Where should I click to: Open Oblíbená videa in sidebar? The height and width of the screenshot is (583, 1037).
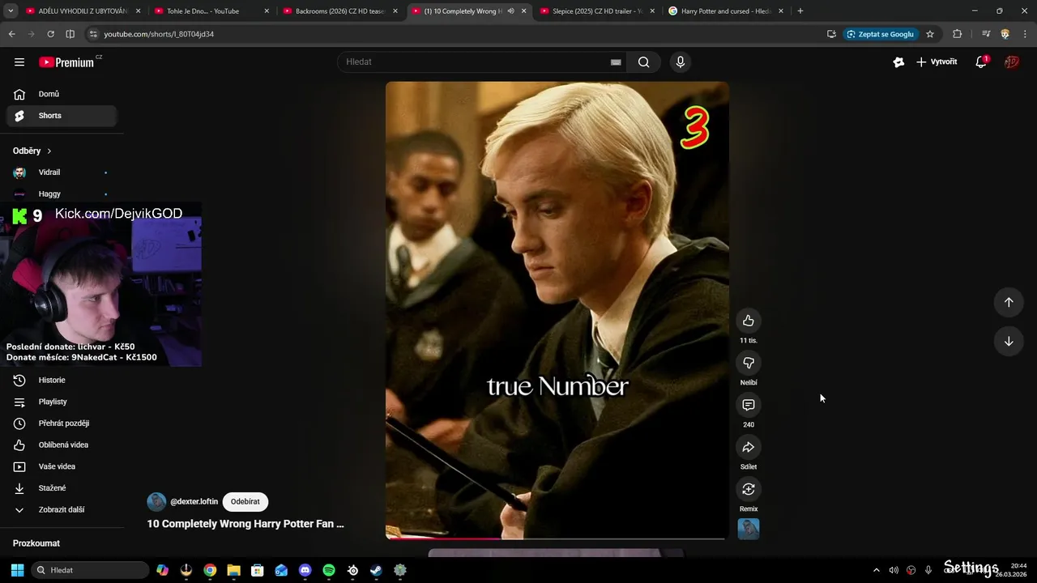click(62, 445)
